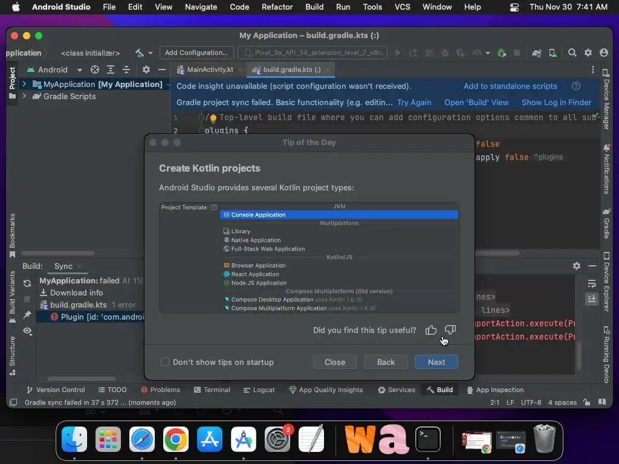This screenshot has height=464, width=619.
Task: Open the Logcat tool window tab
Action: coord(259,390)
